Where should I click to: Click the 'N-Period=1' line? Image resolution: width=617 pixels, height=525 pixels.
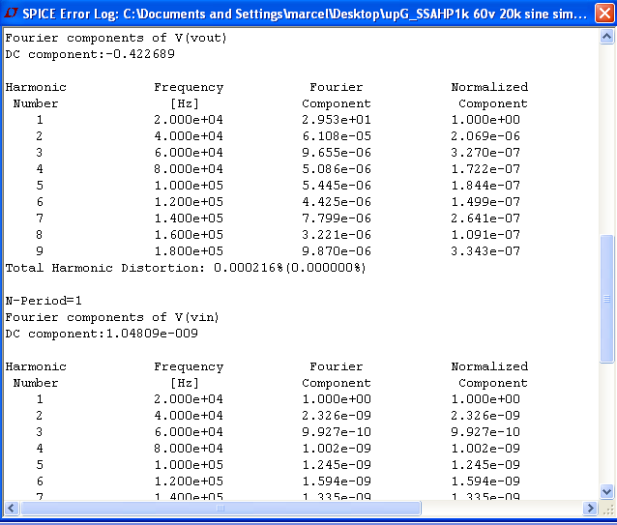coord(44,301)
